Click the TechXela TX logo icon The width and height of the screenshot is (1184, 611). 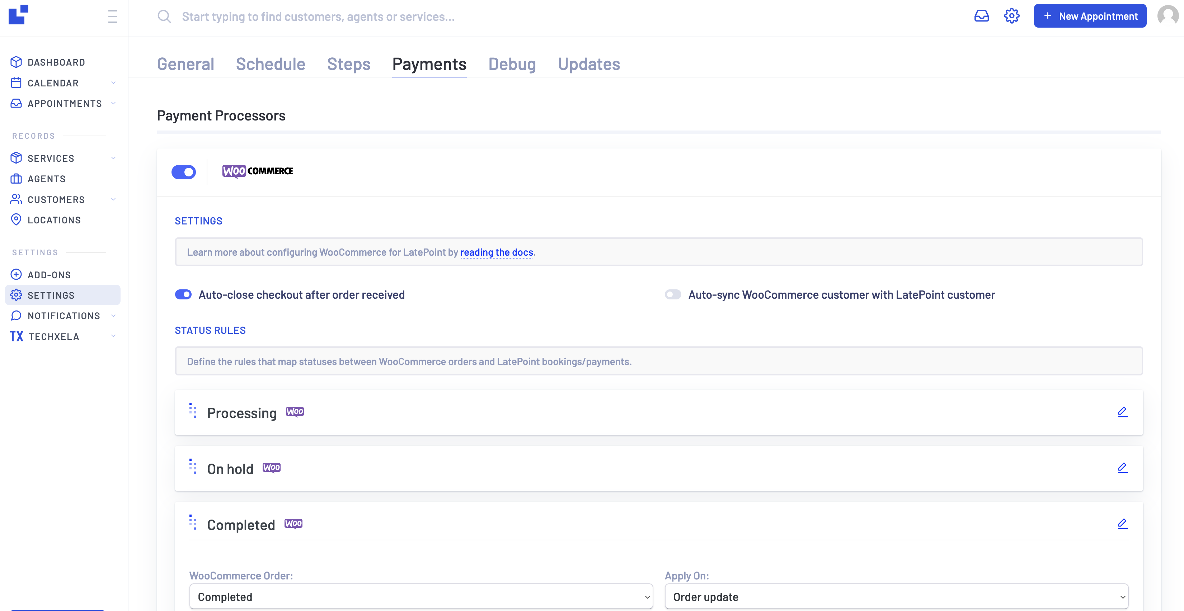[17, 336]
